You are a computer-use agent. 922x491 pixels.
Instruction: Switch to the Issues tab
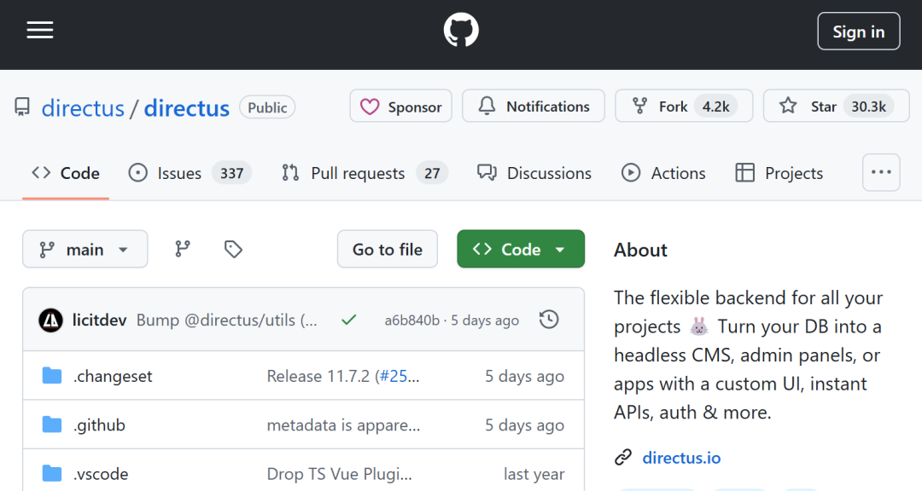pos(178,173)
